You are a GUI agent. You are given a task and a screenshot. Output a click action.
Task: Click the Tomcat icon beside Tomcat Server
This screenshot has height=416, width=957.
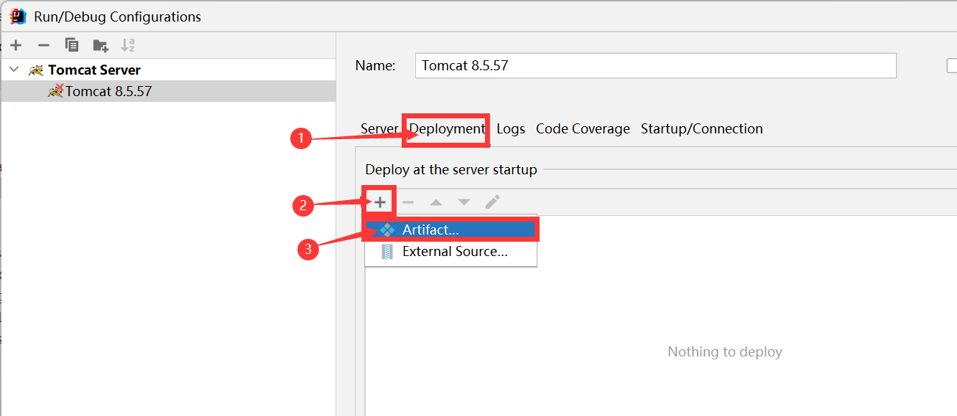(x=35, y=70)
